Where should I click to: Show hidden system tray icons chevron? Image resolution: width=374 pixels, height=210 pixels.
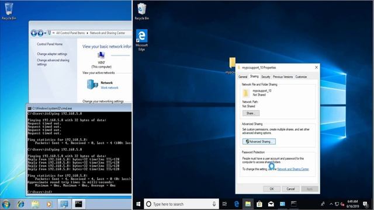click(331, 204)
